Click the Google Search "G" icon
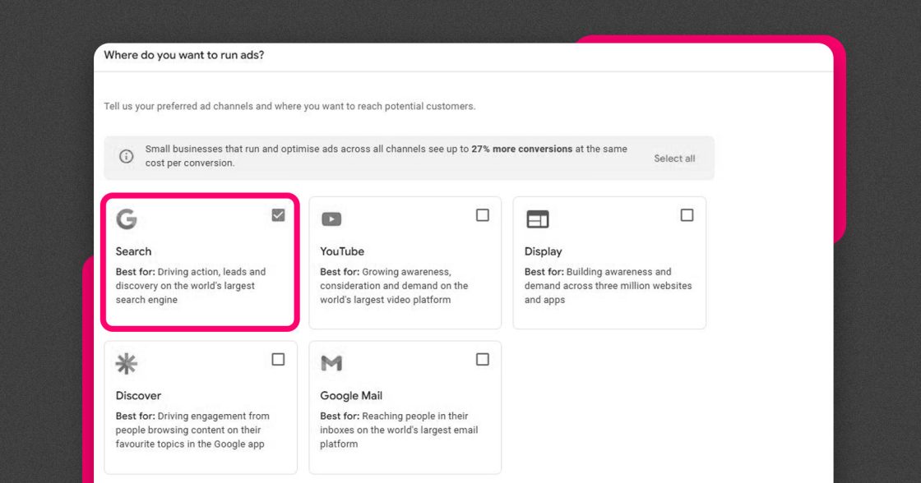This screenshot has height=483, width=921. coord(127,219)
